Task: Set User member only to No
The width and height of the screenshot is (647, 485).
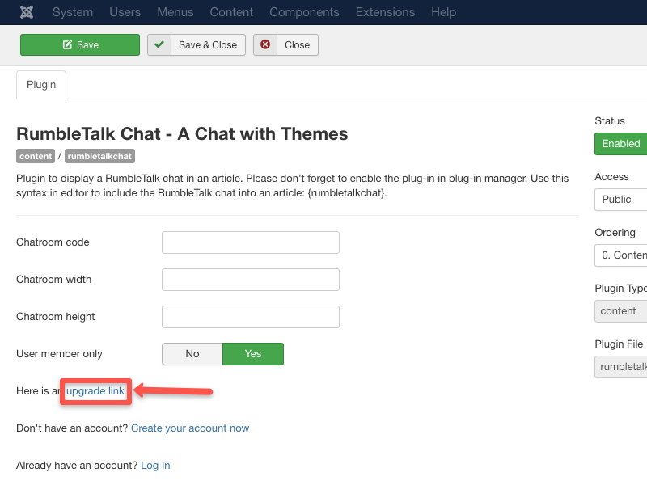Action: coord(192,354)
